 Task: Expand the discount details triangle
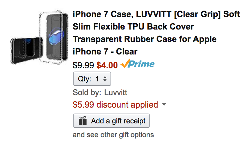pyautogui.click(x=164, y=105)
